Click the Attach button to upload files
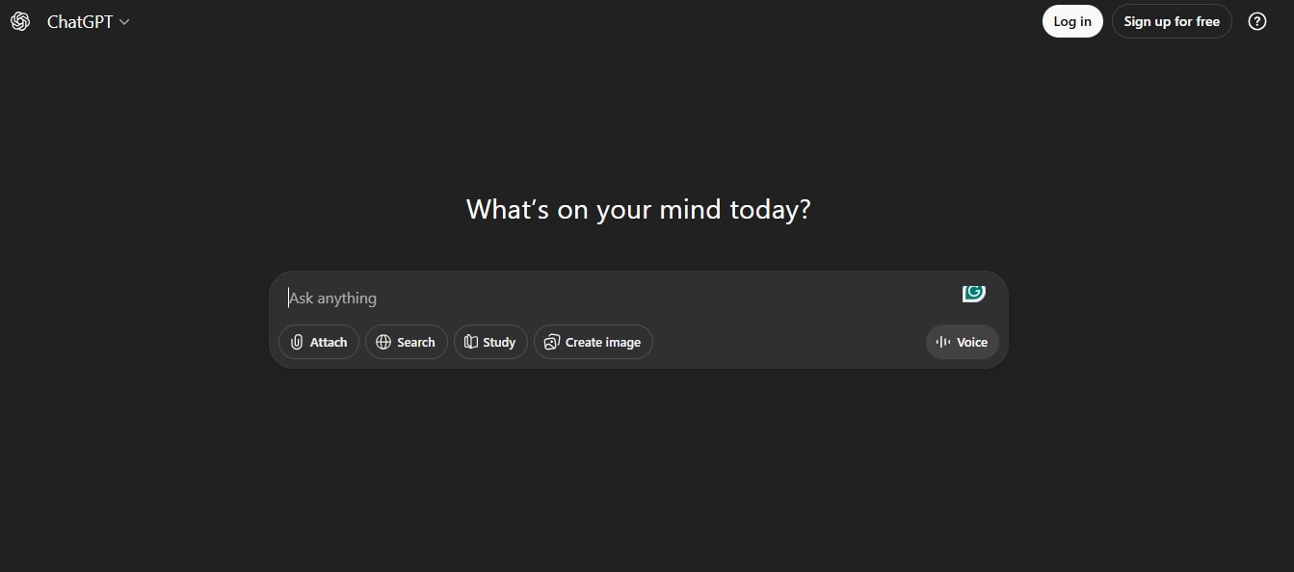Image resolution: width=1294 pixels, height=572 pixels. (x=319, y=342)
